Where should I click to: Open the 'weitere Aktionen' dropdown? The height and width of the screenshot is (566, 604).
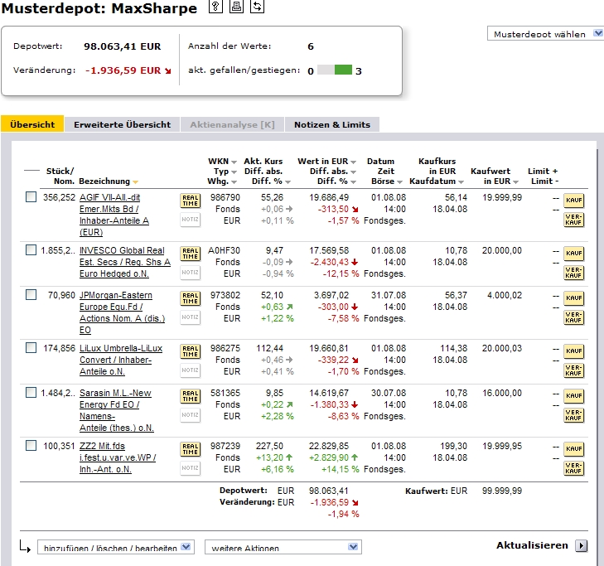point(283,548)
